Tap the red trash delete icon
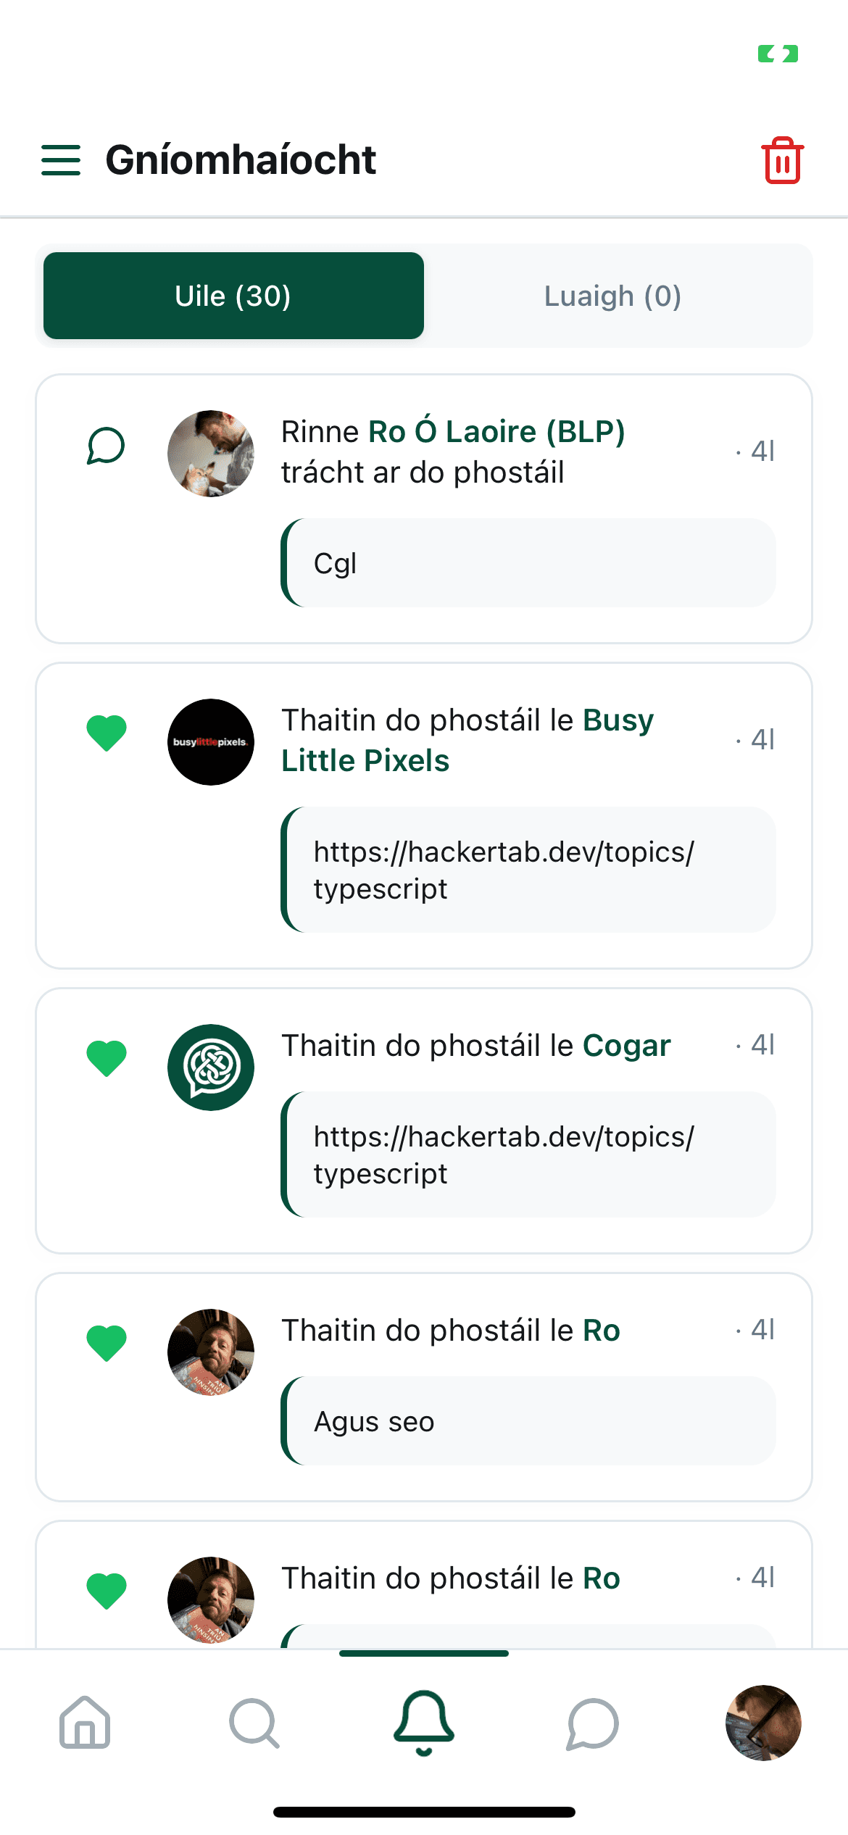 pos(782,160)
